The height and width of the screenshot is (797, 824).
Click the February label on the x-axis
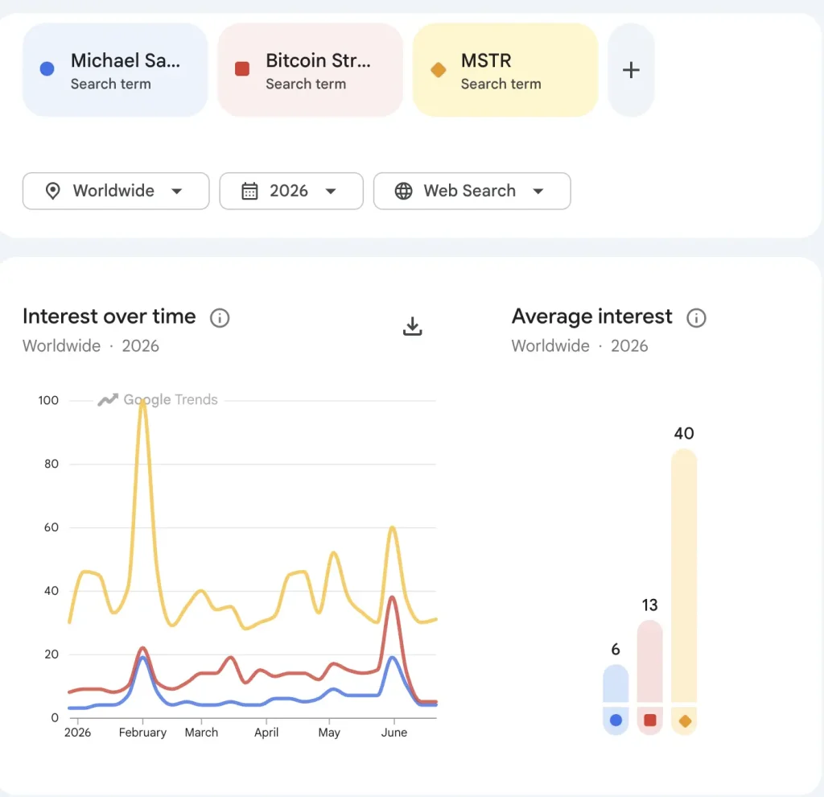(x=142, y=733)
